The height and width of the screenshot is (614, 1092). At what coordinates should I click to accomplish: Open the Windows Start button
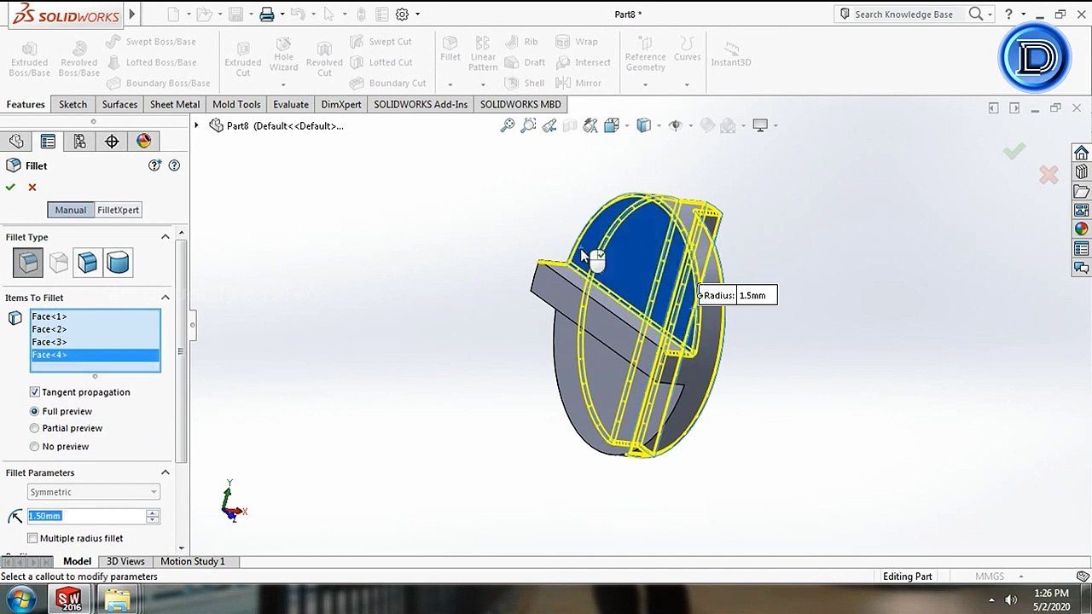[x=20, y=599]
